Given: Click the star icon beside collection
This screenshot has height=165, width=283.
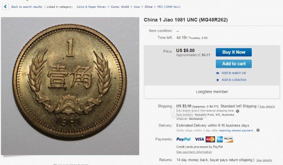Looking at the screenshot, I should 218,80.
